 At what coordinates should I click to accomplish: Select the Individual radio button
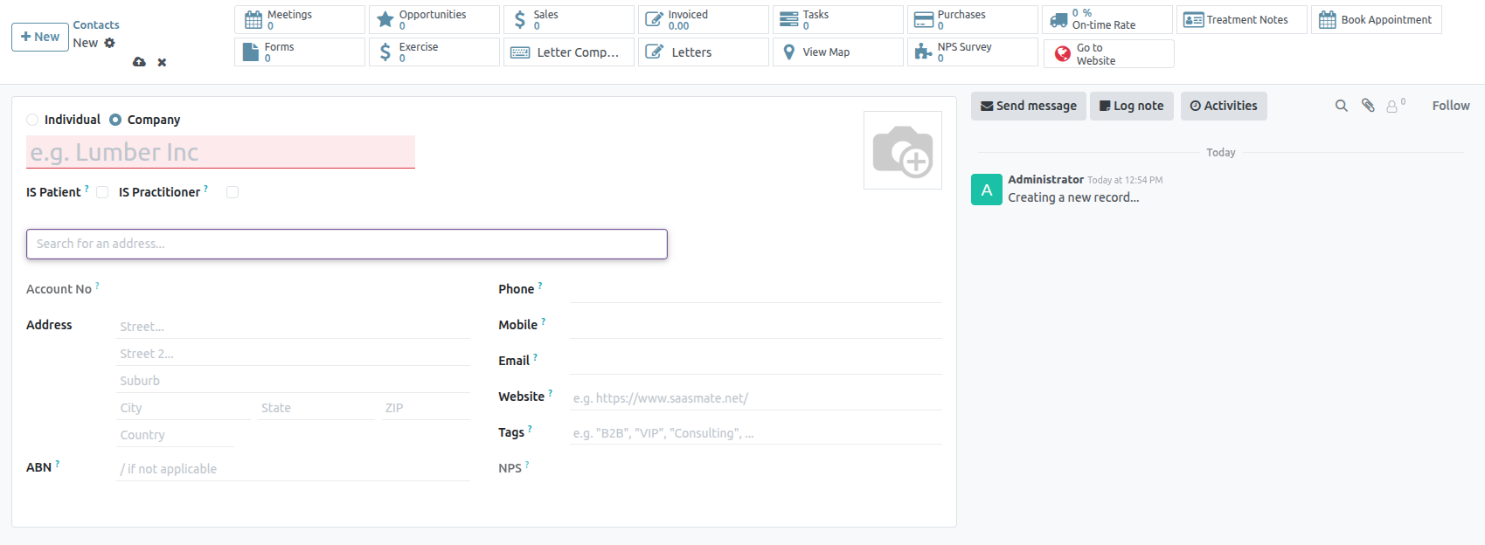pyautogui.click(x=32, y=120)
